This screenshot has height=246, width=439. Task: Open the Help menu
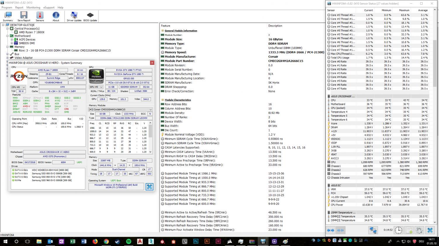pyautogui.click(x=60, y=7)
